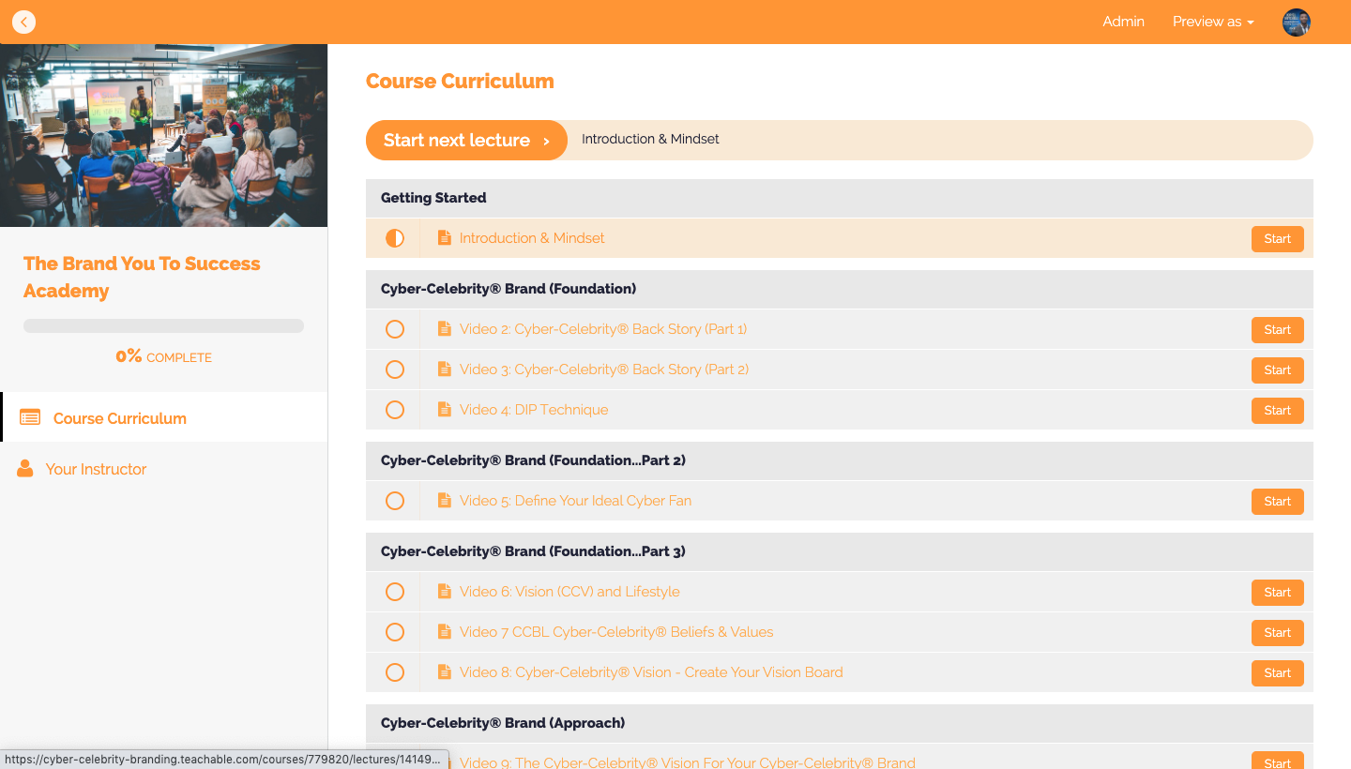Image resolution: width=1351 pixels, height=769 pixels.
Task: Open the Admin menu item
Action: 1123,22
